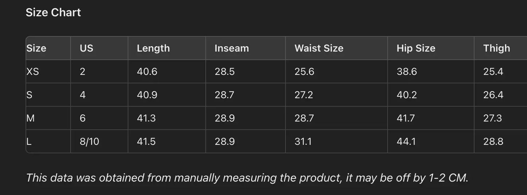
Task: Select the Size column header
Action: click(36, 48)
